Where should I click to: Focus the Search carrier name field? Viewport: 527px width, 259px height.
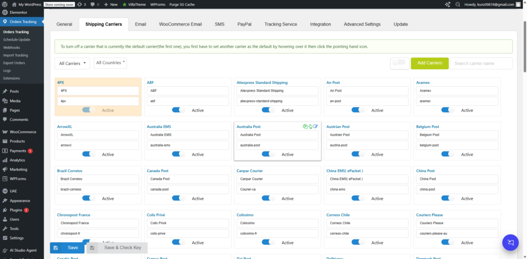click(x=481, y=63)
